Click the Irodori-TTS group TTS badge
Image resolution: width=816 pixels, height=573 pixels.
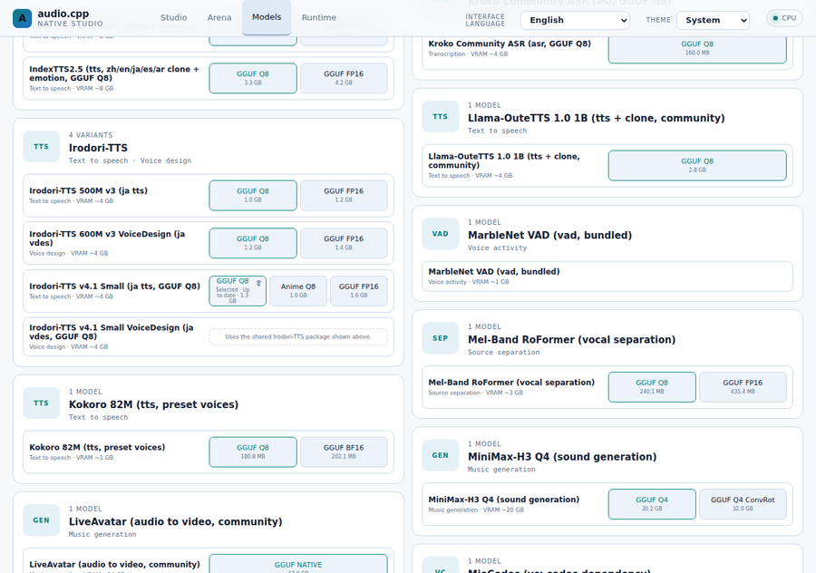(x=41, y=147)
